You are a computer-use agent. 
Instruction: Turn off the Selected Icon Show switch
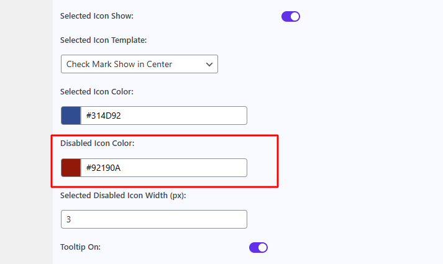[x=291, y=16]
